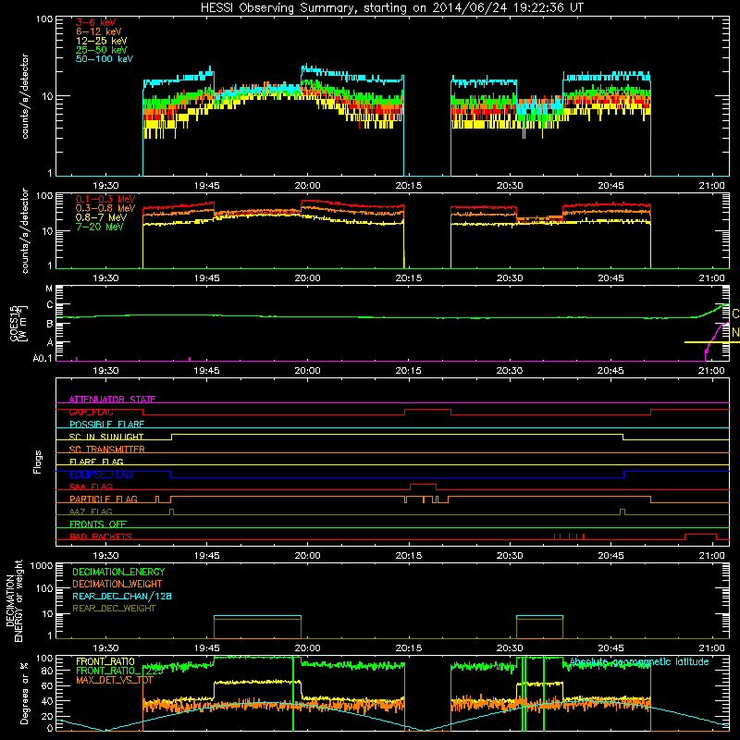740x740 pixels.
Task: Click the MeV panel counts/s/detector axis title
Action: click(x=25, y=230)
